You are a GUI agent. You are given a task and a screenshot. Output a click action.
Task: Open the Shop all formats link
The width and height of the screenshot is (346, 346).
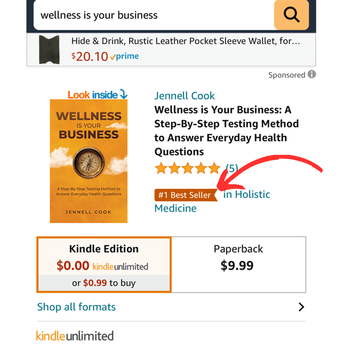pos(77,307)
